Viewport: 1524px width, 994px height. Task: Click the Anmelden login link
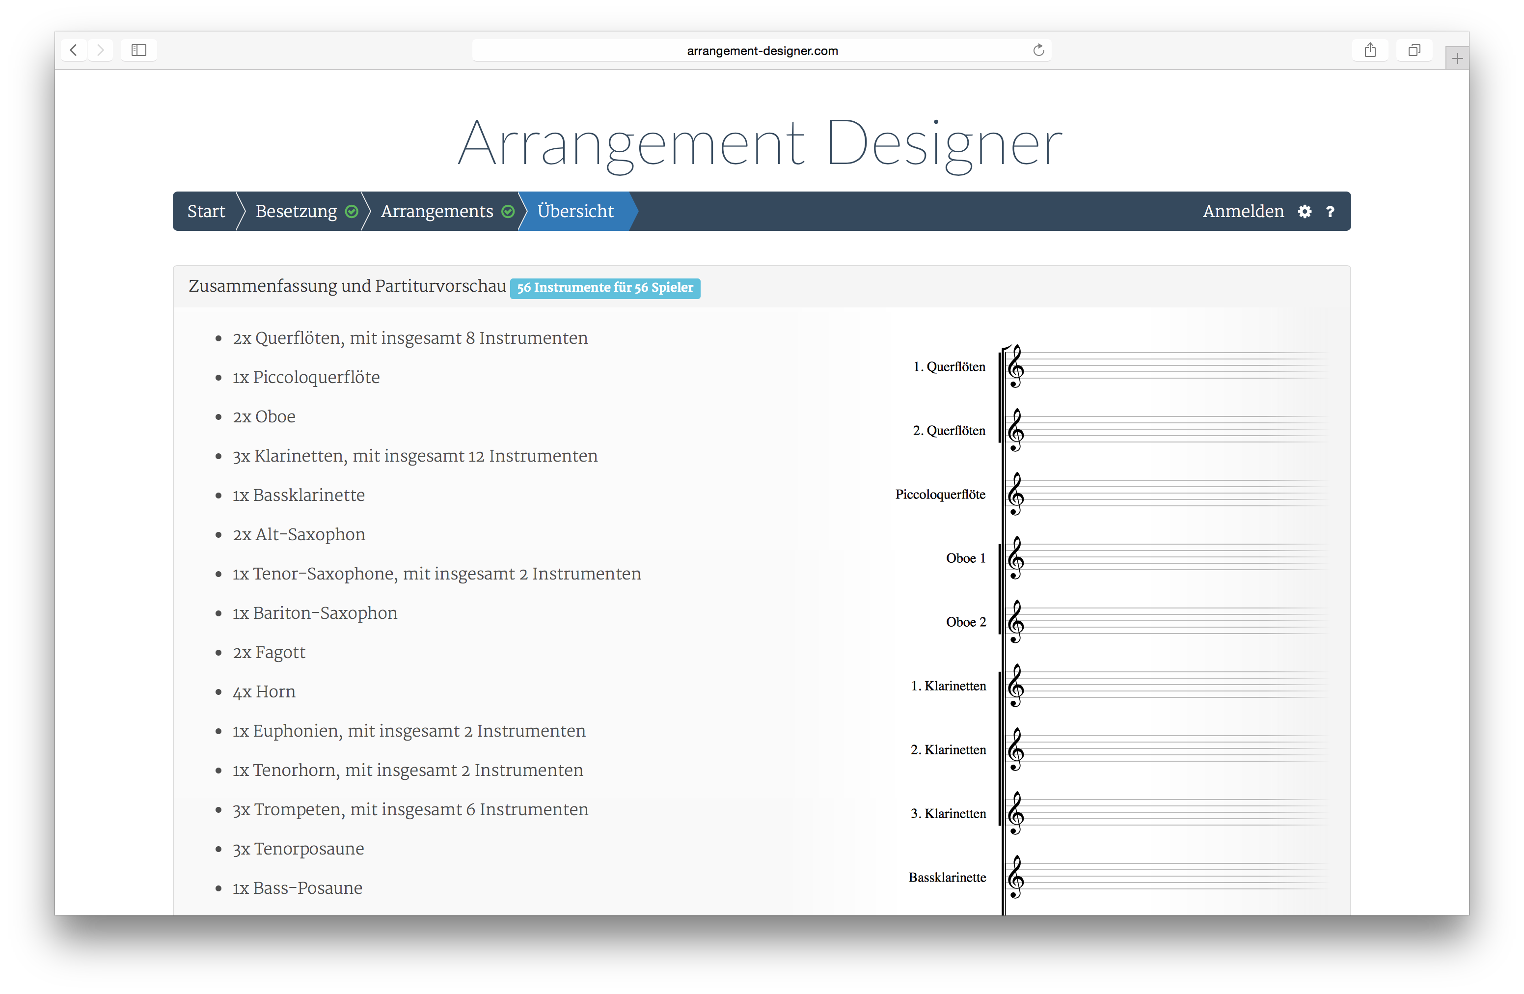click(x=1243, y=211)
